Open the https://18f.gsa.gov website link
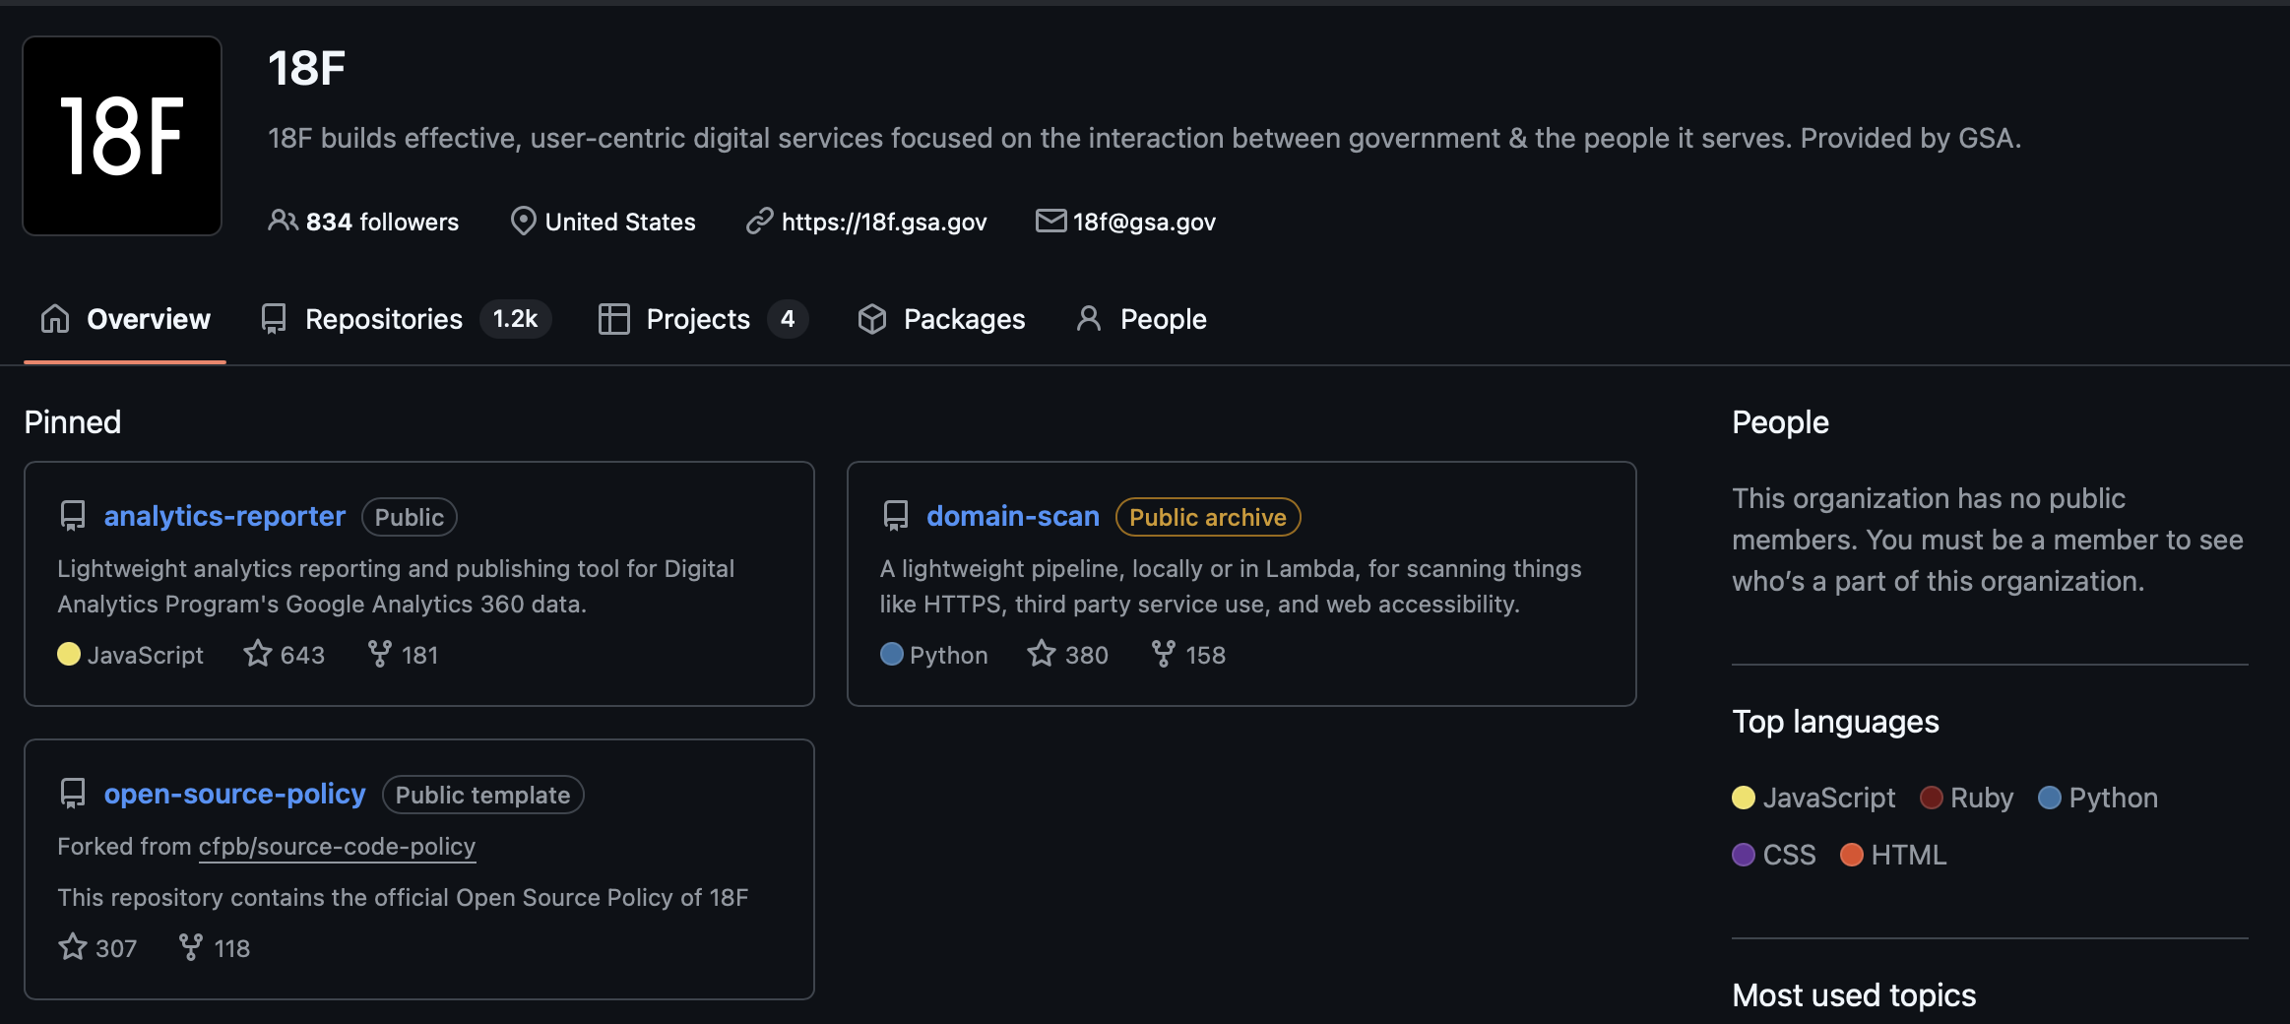 pos(883,222)
